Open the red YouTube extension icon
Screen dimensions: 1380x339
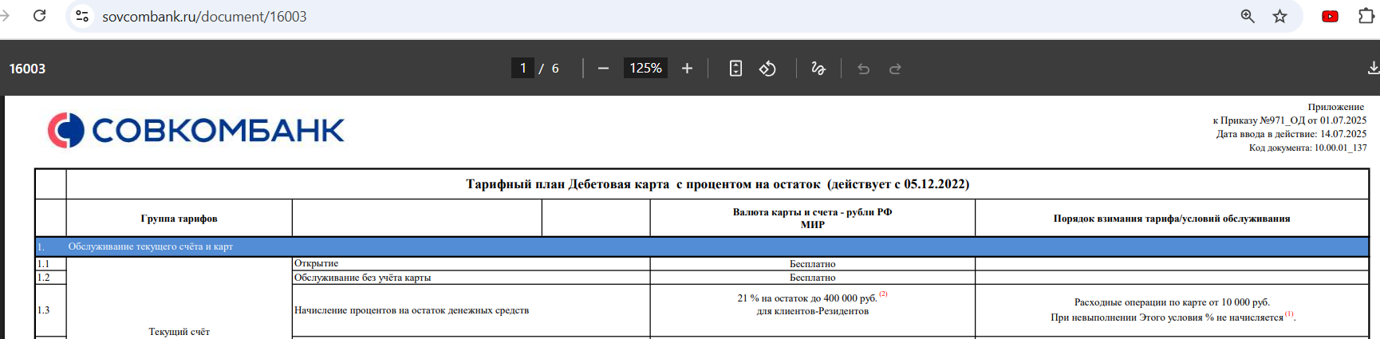pyautogui.click(x=1330, y=16)
